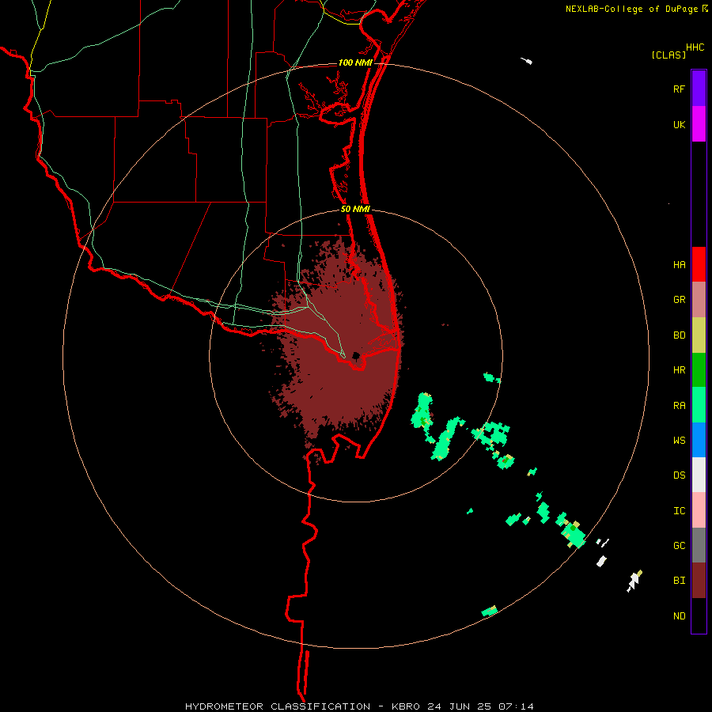Screen dimensions: 712x712
Task: Click the HYDROMETEOR CLASSIFICATION title text
Action: pyautogui.click(x=278, y=706)
